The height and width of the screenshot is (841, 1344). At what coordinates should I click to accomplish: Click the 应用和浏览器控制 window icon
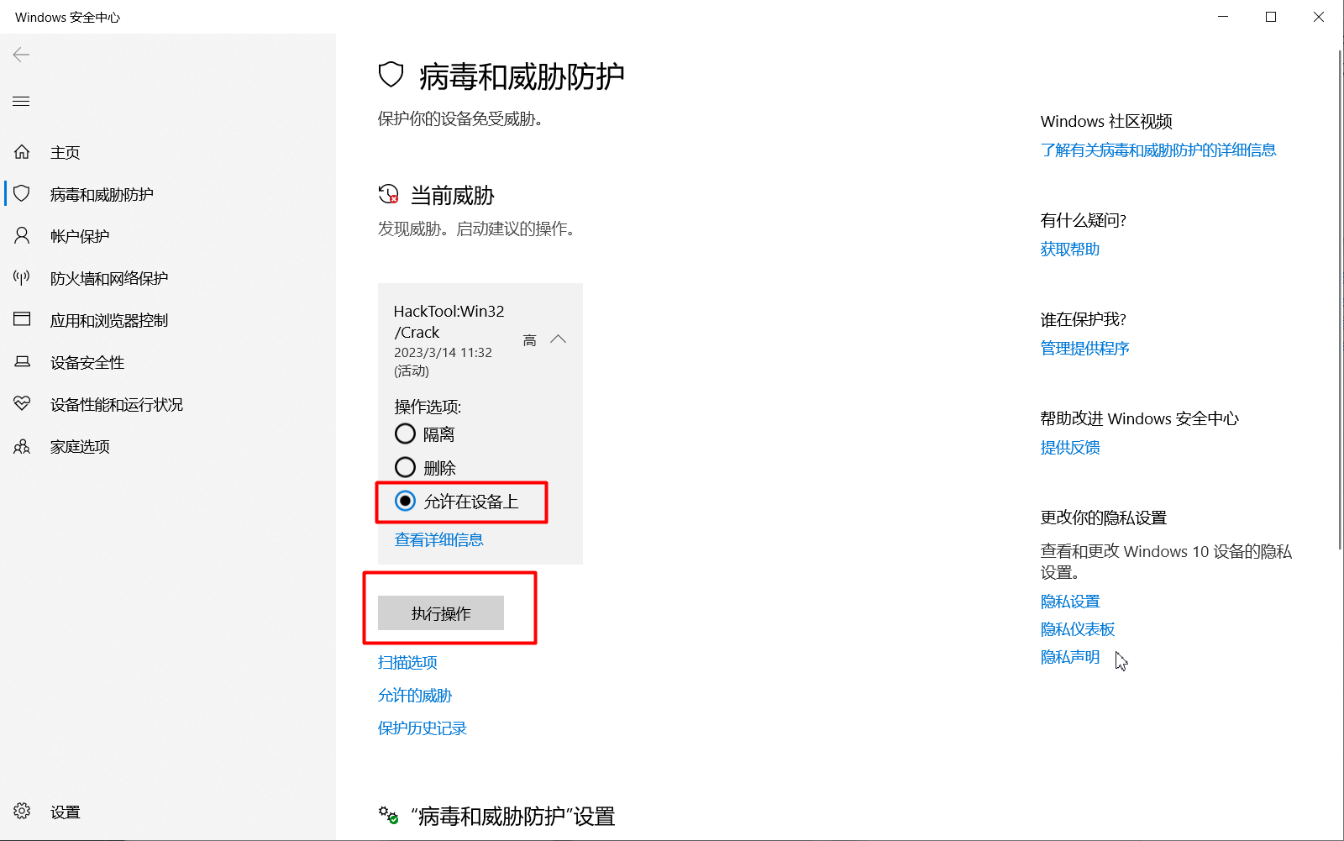coord(22,319)
